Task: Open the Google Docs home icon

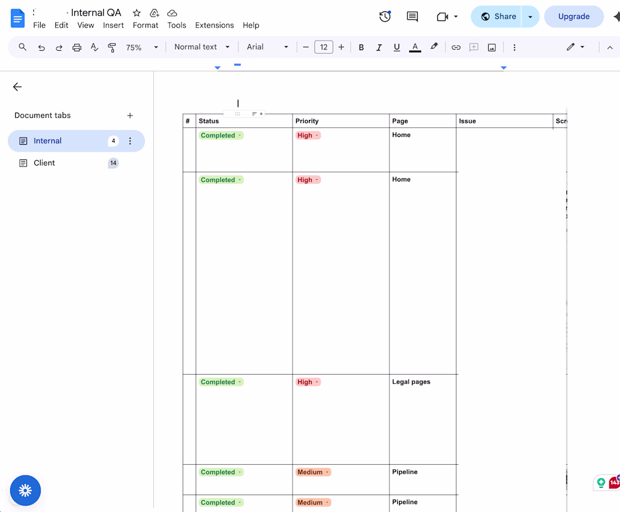Action: point(17,18)
